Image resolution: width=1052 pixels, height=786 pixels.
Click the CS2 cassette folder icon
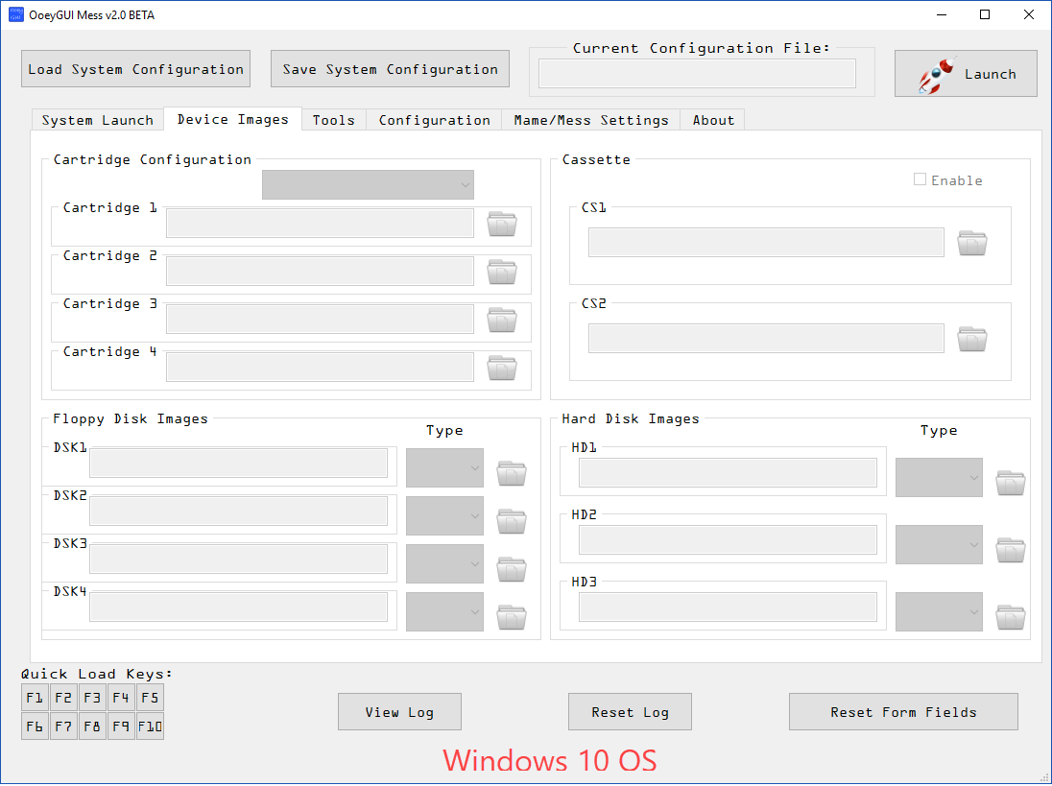point(972,339)
